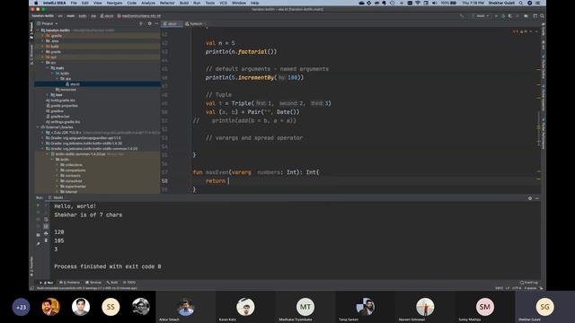
Task: Click the Structure tool window side tab
Action: [31, 55]
